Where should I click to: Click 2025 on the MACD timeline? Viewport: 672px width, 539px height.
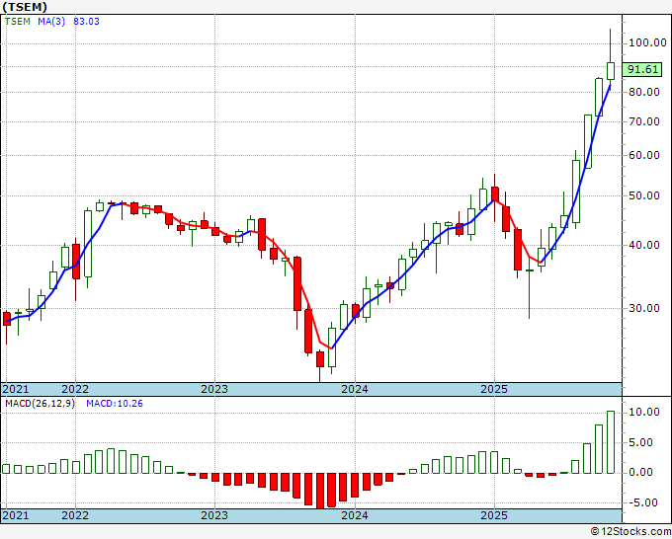pyautogui.click(x=494, y=515)
